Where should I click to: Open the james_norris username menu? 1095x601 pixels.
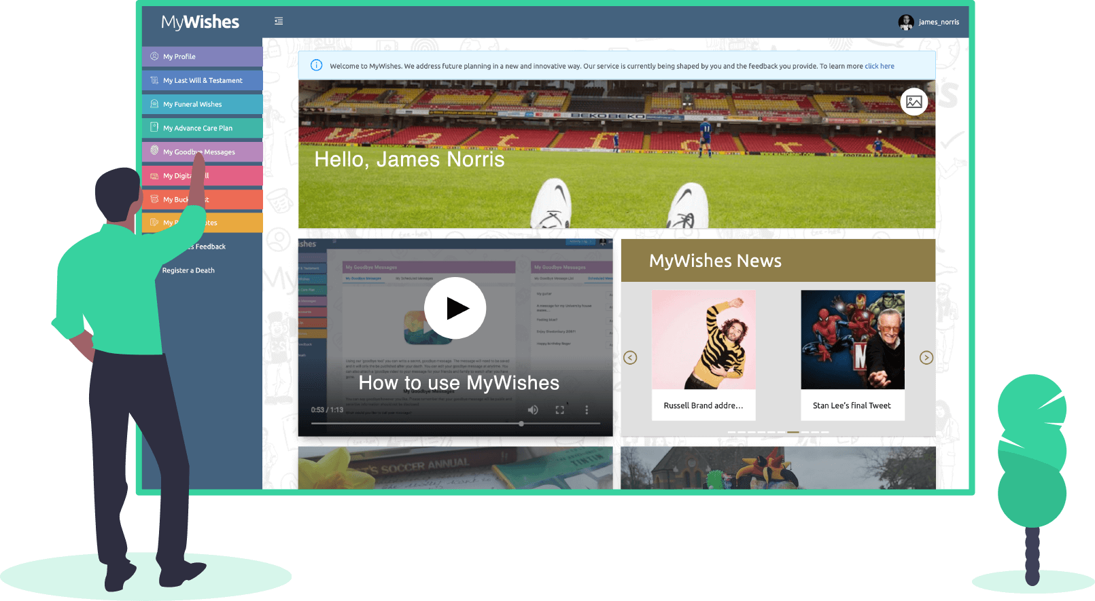tap(939, 22)
